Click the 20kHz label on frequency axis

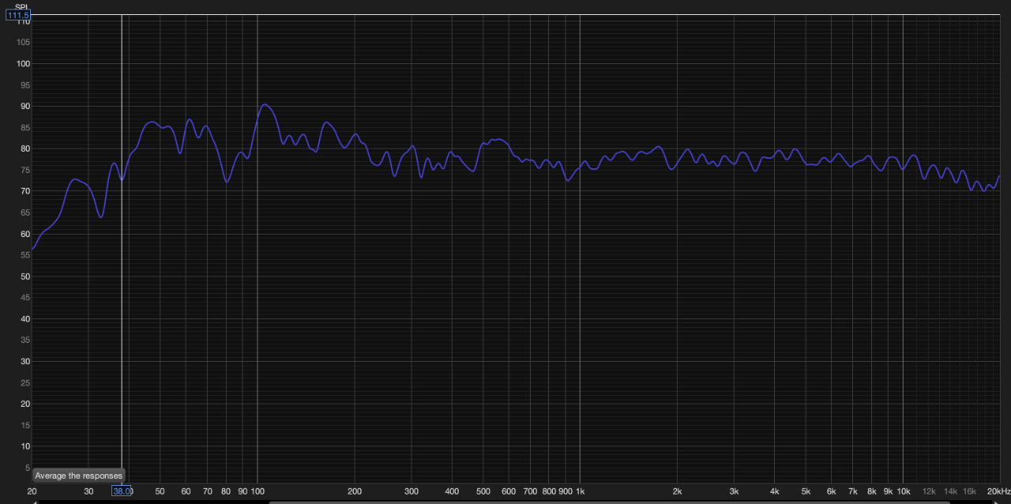[997, 491]
